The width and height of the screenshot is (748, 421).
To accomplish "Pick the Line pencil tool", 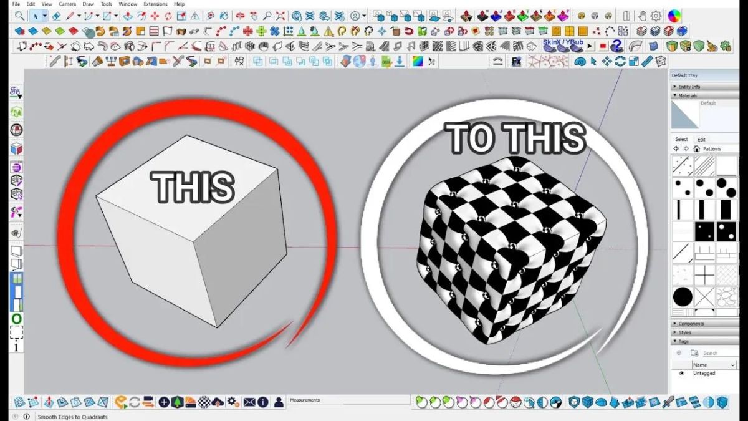I will pos(71,16).
